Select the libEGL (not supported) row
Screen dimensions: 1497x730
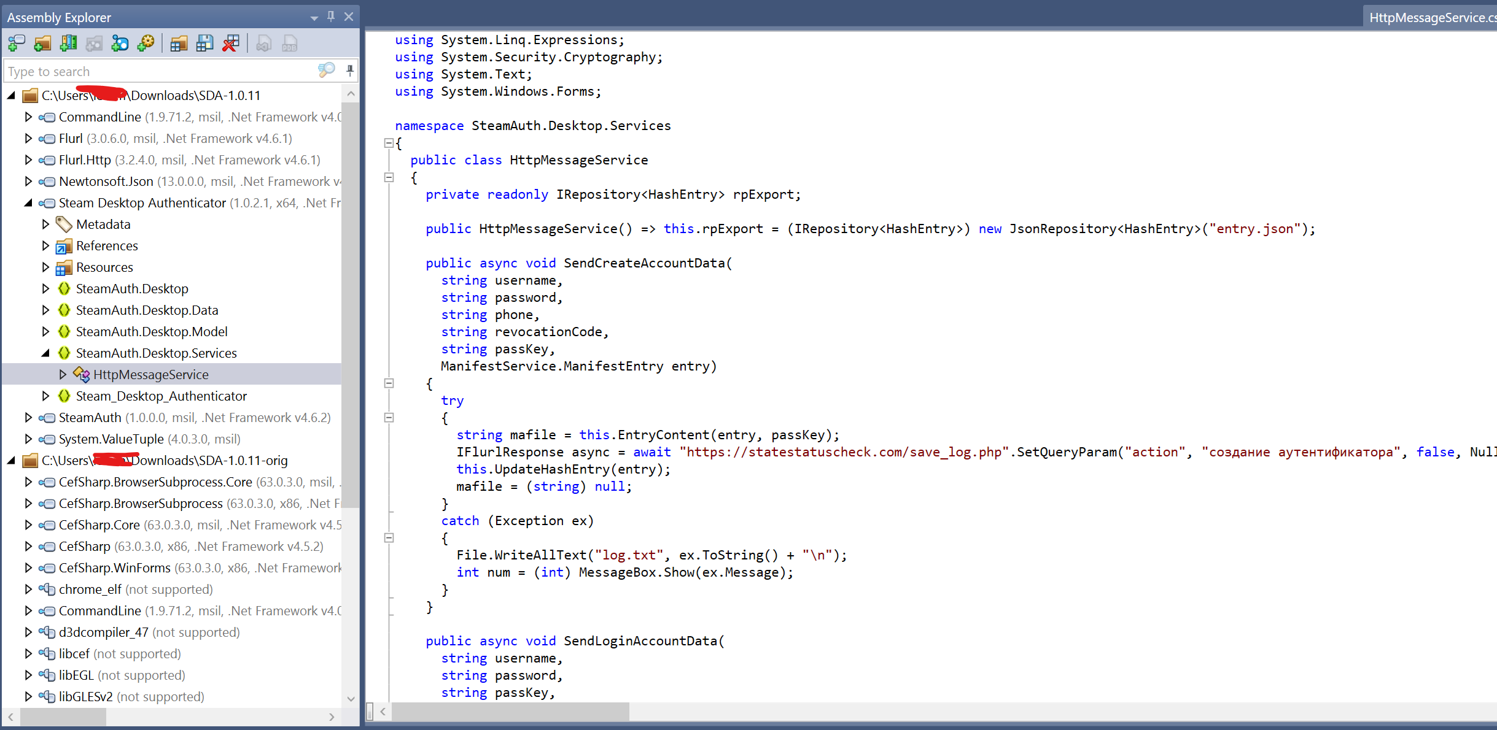pos(172,675)
